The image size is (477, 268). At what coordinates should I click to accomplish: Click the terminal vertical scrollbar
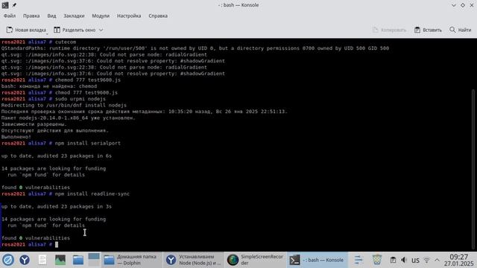(473, 169)
